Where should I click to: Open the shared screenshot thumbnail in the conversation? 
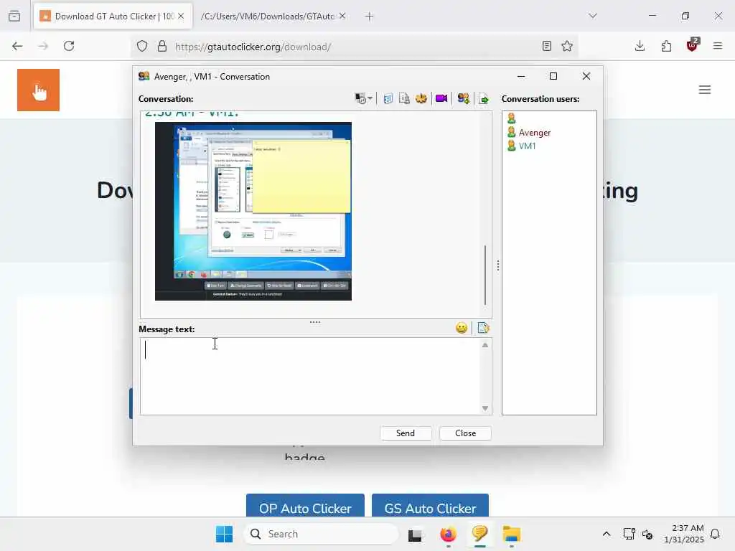coord(253,212)
